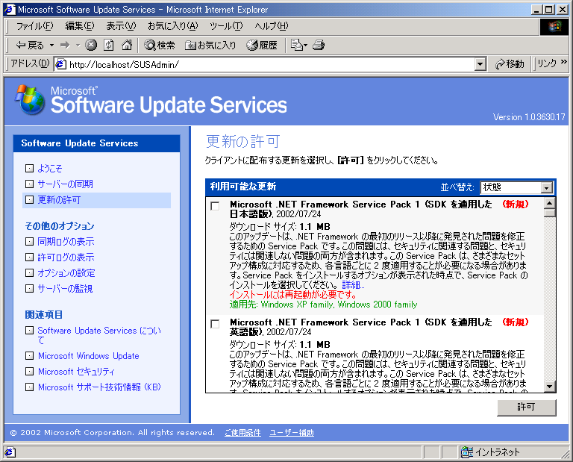This screenshot has width=573, height=462.
Task: Click the Windows logo throbber
Action: point(554,27)
